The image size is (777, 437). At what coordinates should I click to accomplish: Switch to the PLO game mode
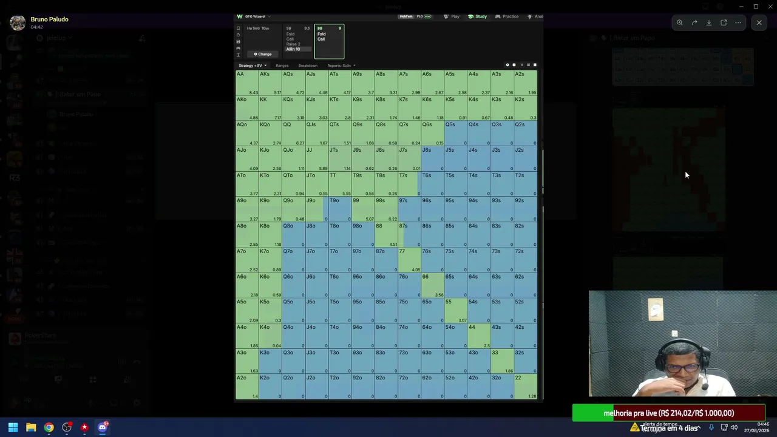(424, 16)
